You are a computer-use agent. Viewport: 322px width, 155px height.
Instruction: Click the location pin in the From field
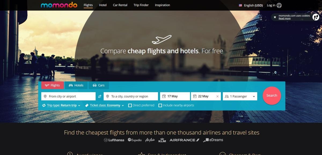coord(45,96)
